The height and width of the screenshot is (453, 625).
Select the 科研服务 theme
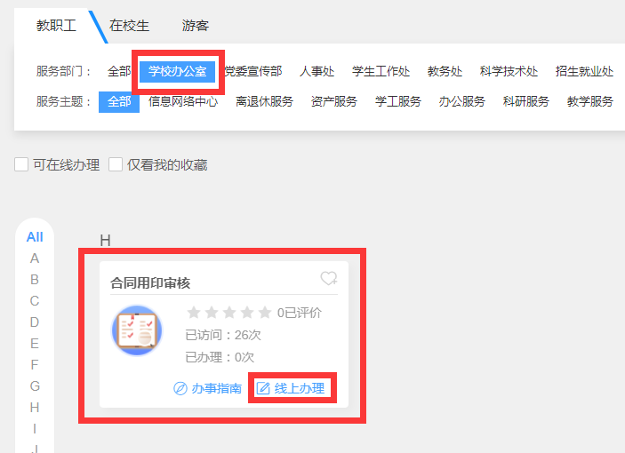526,101
